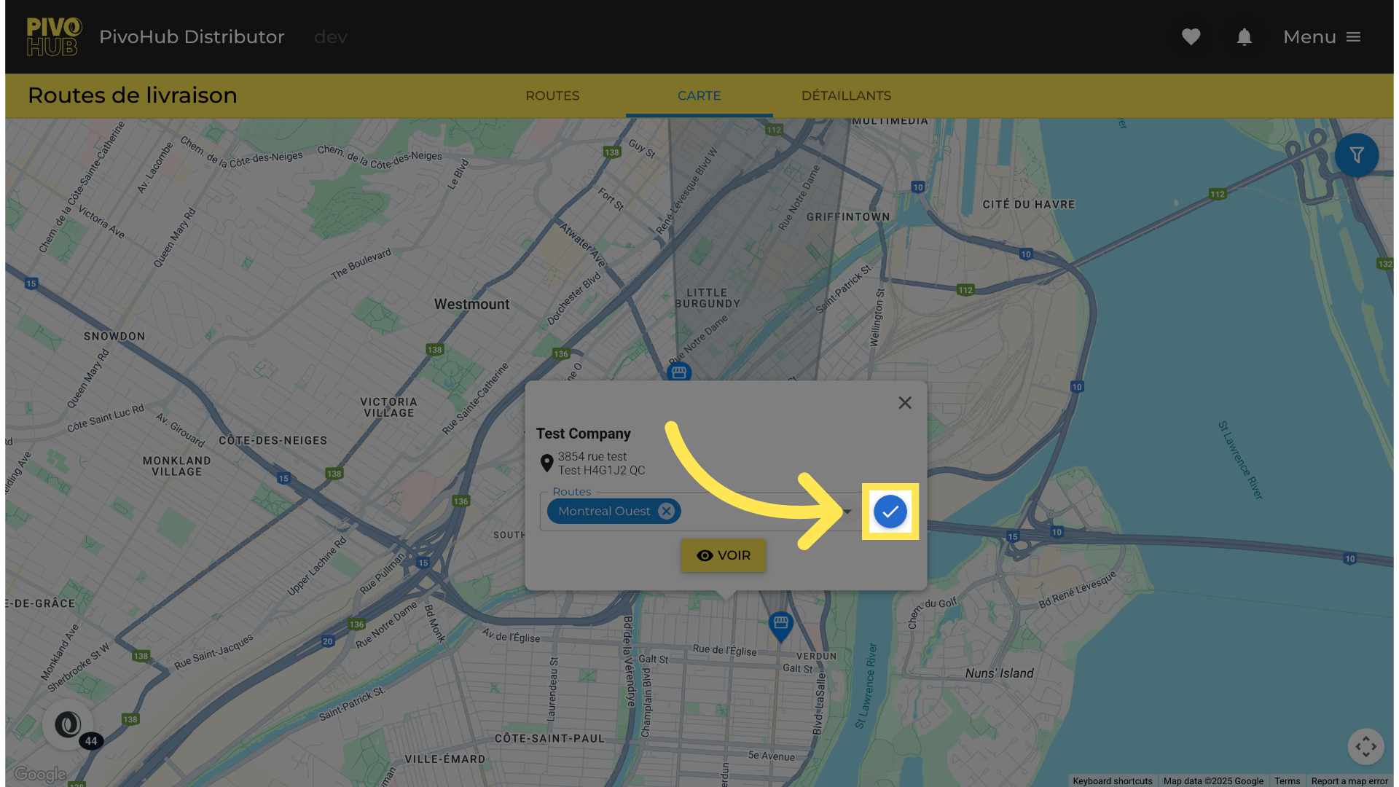The height and width of the screenshot is (787, 1399).
Task: Click the PivoHub logo
Action: tap(54, 36)
